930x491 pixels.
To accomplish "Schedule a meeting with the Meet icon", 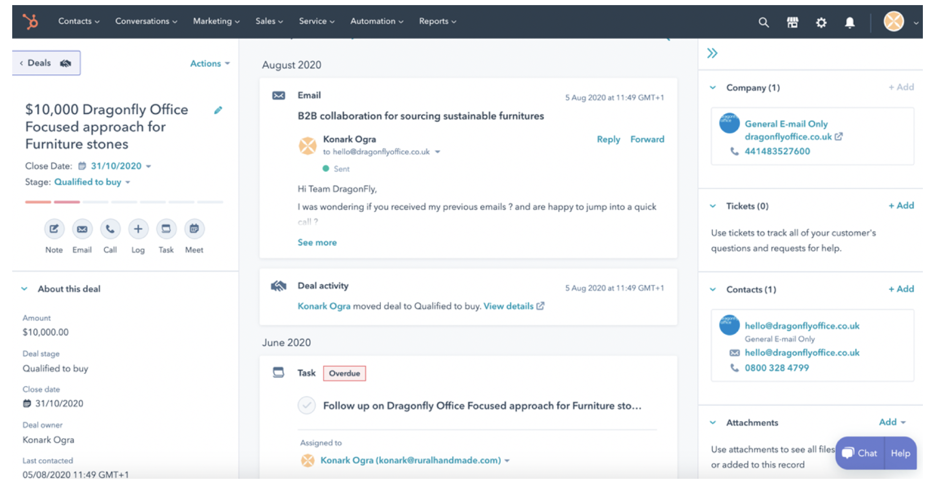I will point(194,229).
